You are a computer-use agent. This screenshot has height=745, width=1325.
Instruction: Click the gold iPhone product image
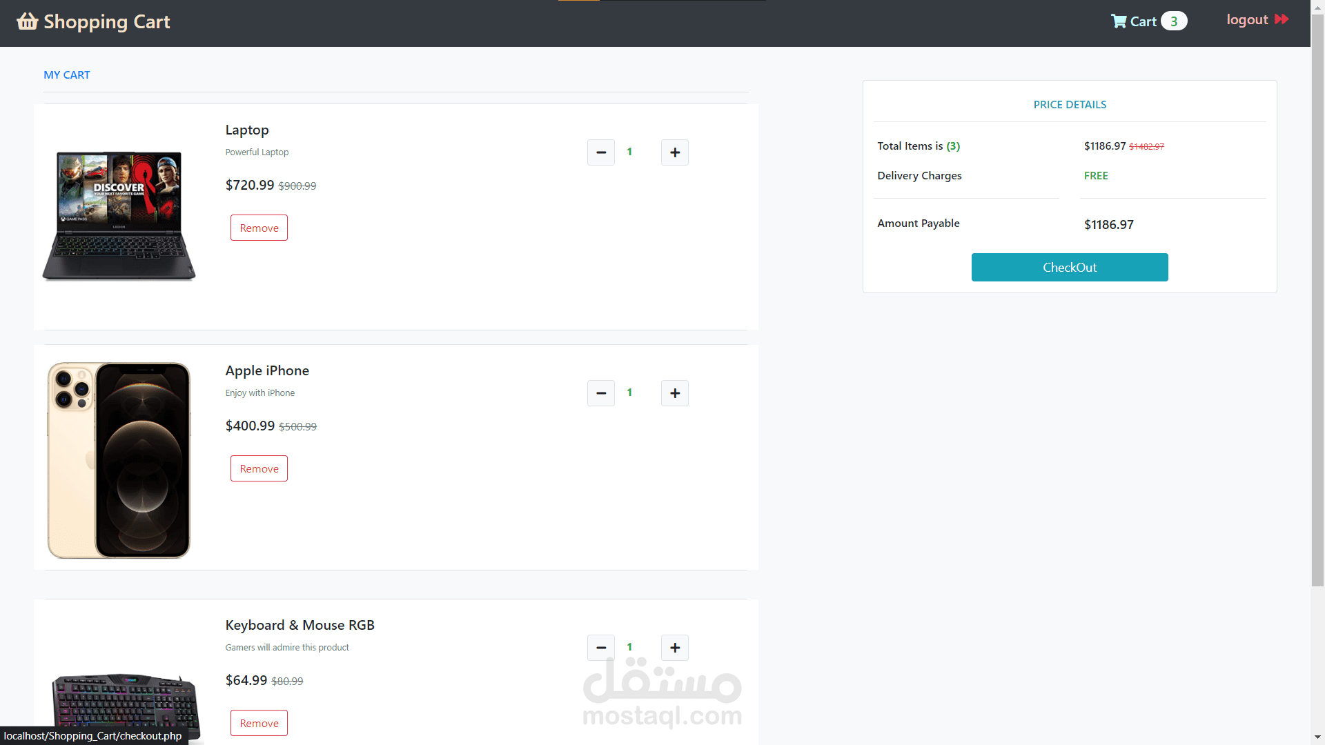[119, 460]
